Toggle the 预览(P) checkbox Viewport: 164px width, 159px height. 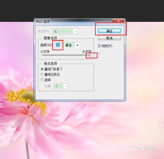click(99, 46)
